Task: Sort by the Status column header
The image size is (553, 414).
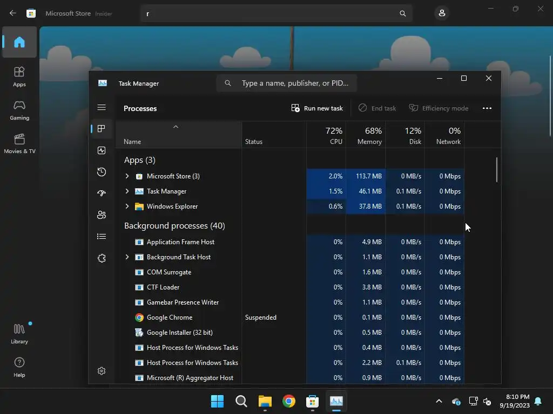Action: click(274, 135)
